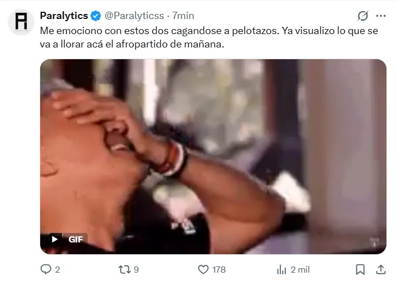Repost the tweet using the retweet icon
The image size is (397, 281).
125,269
